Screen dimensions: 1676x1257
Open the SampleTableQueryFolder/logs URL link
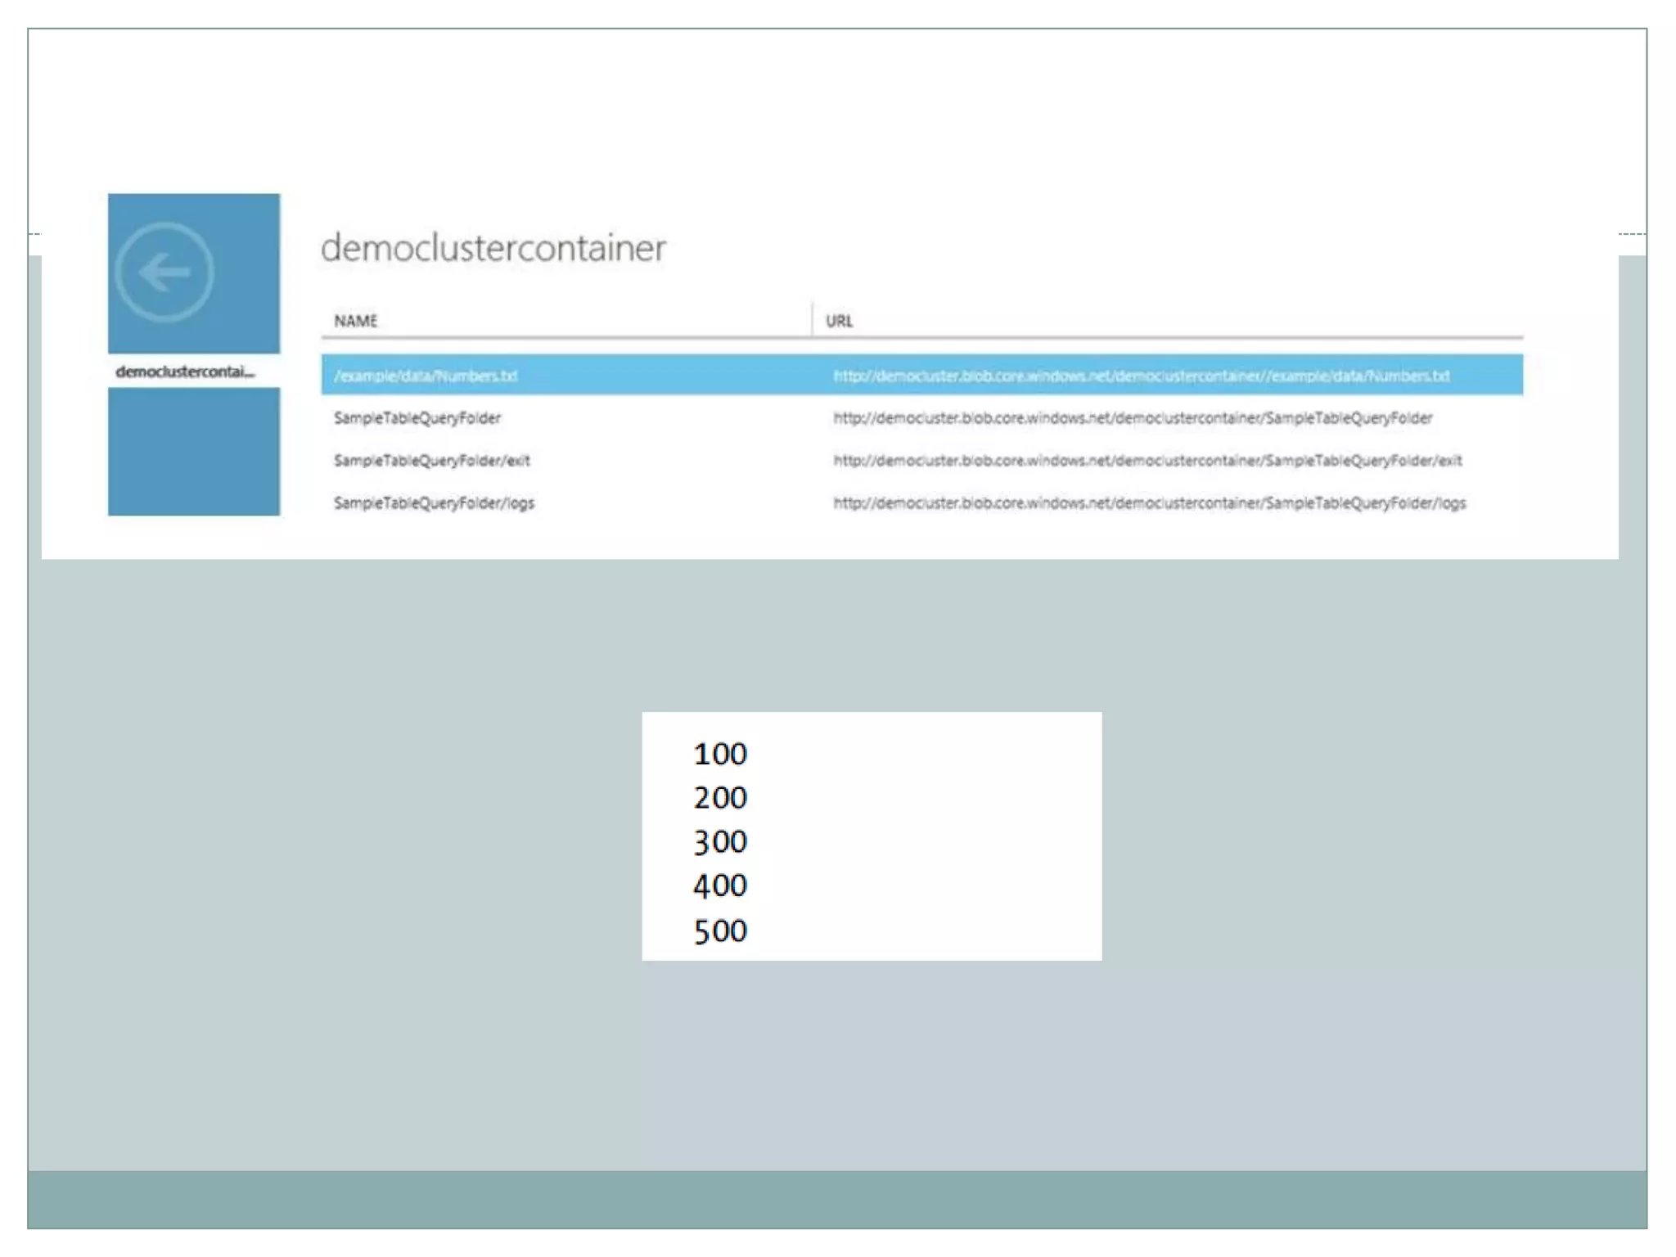click(x=1149, y=503)
